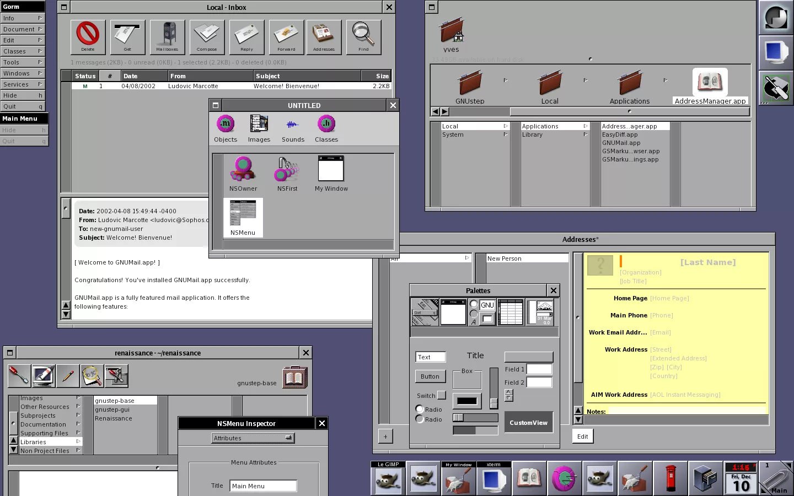The height and width of the screenshot is (496, 794).
Task: Click the Delete icon in the Inbox toolbar
Action: [x=88, y=37]
